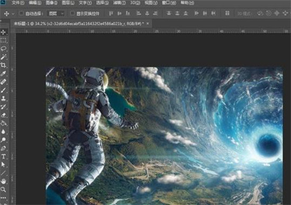291x205 pixels.
Task: Switch to the 未标题-1 document tab
Action: tap(79, 24)
